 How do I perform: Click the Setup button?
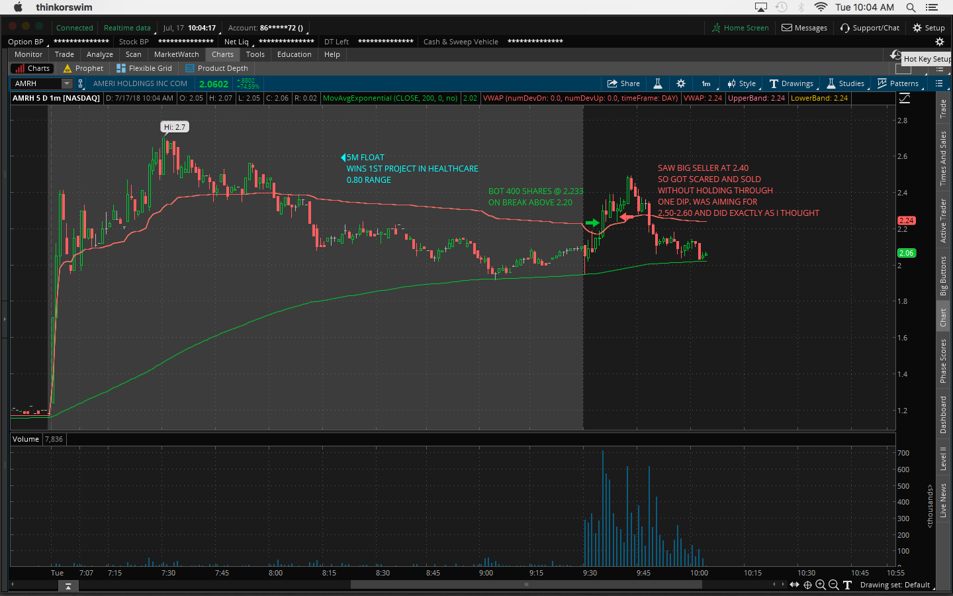pos(929,28)
